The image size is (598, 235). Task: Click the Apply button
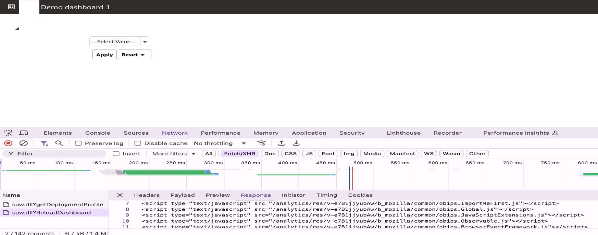(104, 54)
